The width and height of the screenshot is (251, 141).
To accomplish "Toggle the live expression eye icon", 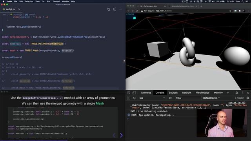I will [x=170, y=98].
